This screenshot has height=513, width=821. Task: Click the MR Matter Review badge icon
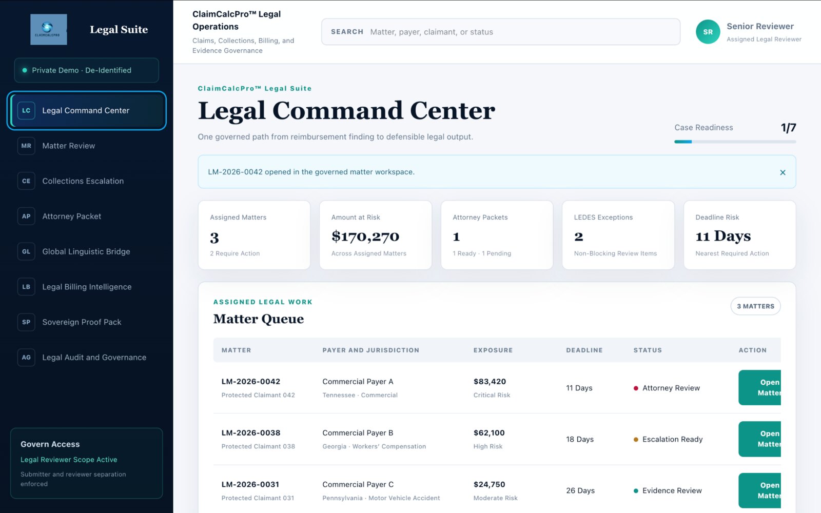pyautogui.click(x=26, y=146)
